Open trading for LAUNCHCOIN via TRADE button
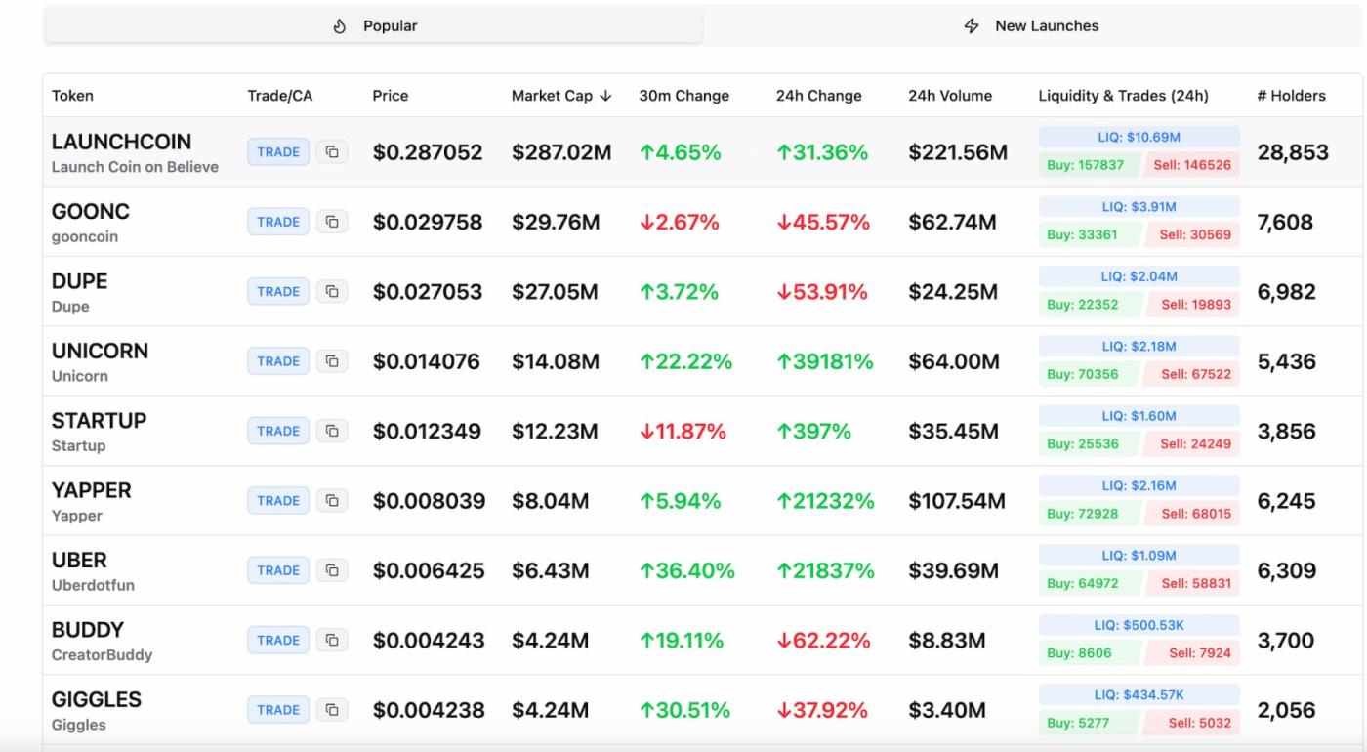The height and width of the screenshot is (752, 1367). pyautogui.click(x=278, y=152)
